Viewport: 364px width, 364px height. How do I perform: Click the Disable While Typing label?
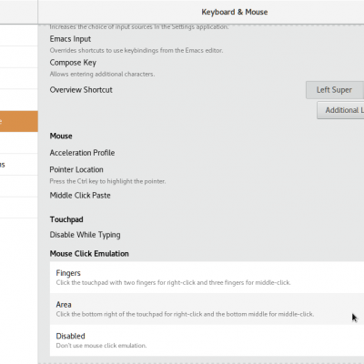click(85, 235)
